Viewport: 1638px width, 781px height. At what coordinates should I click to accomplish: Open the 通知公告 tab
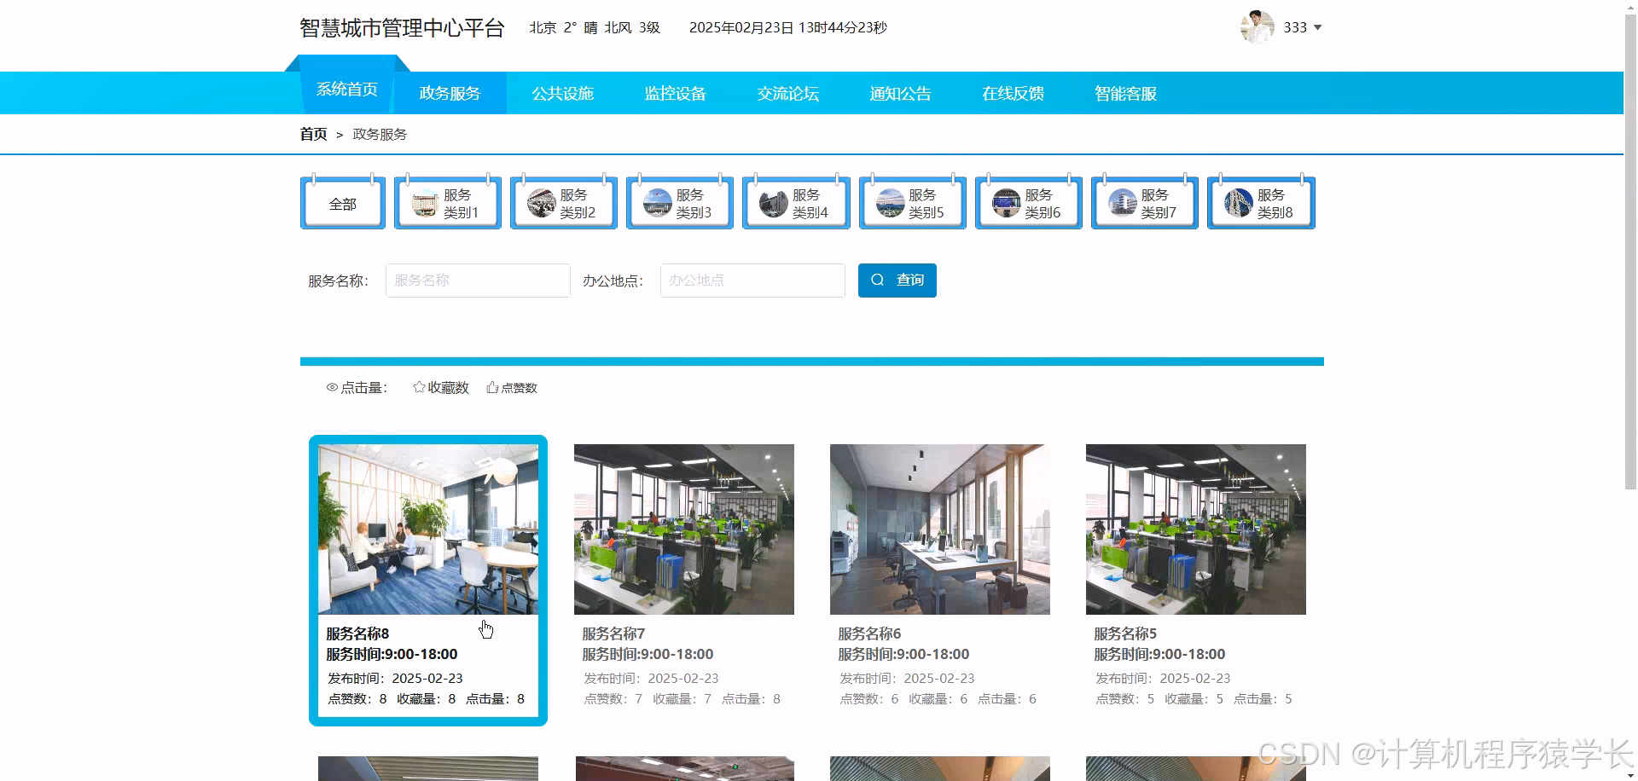coord(899,93)
